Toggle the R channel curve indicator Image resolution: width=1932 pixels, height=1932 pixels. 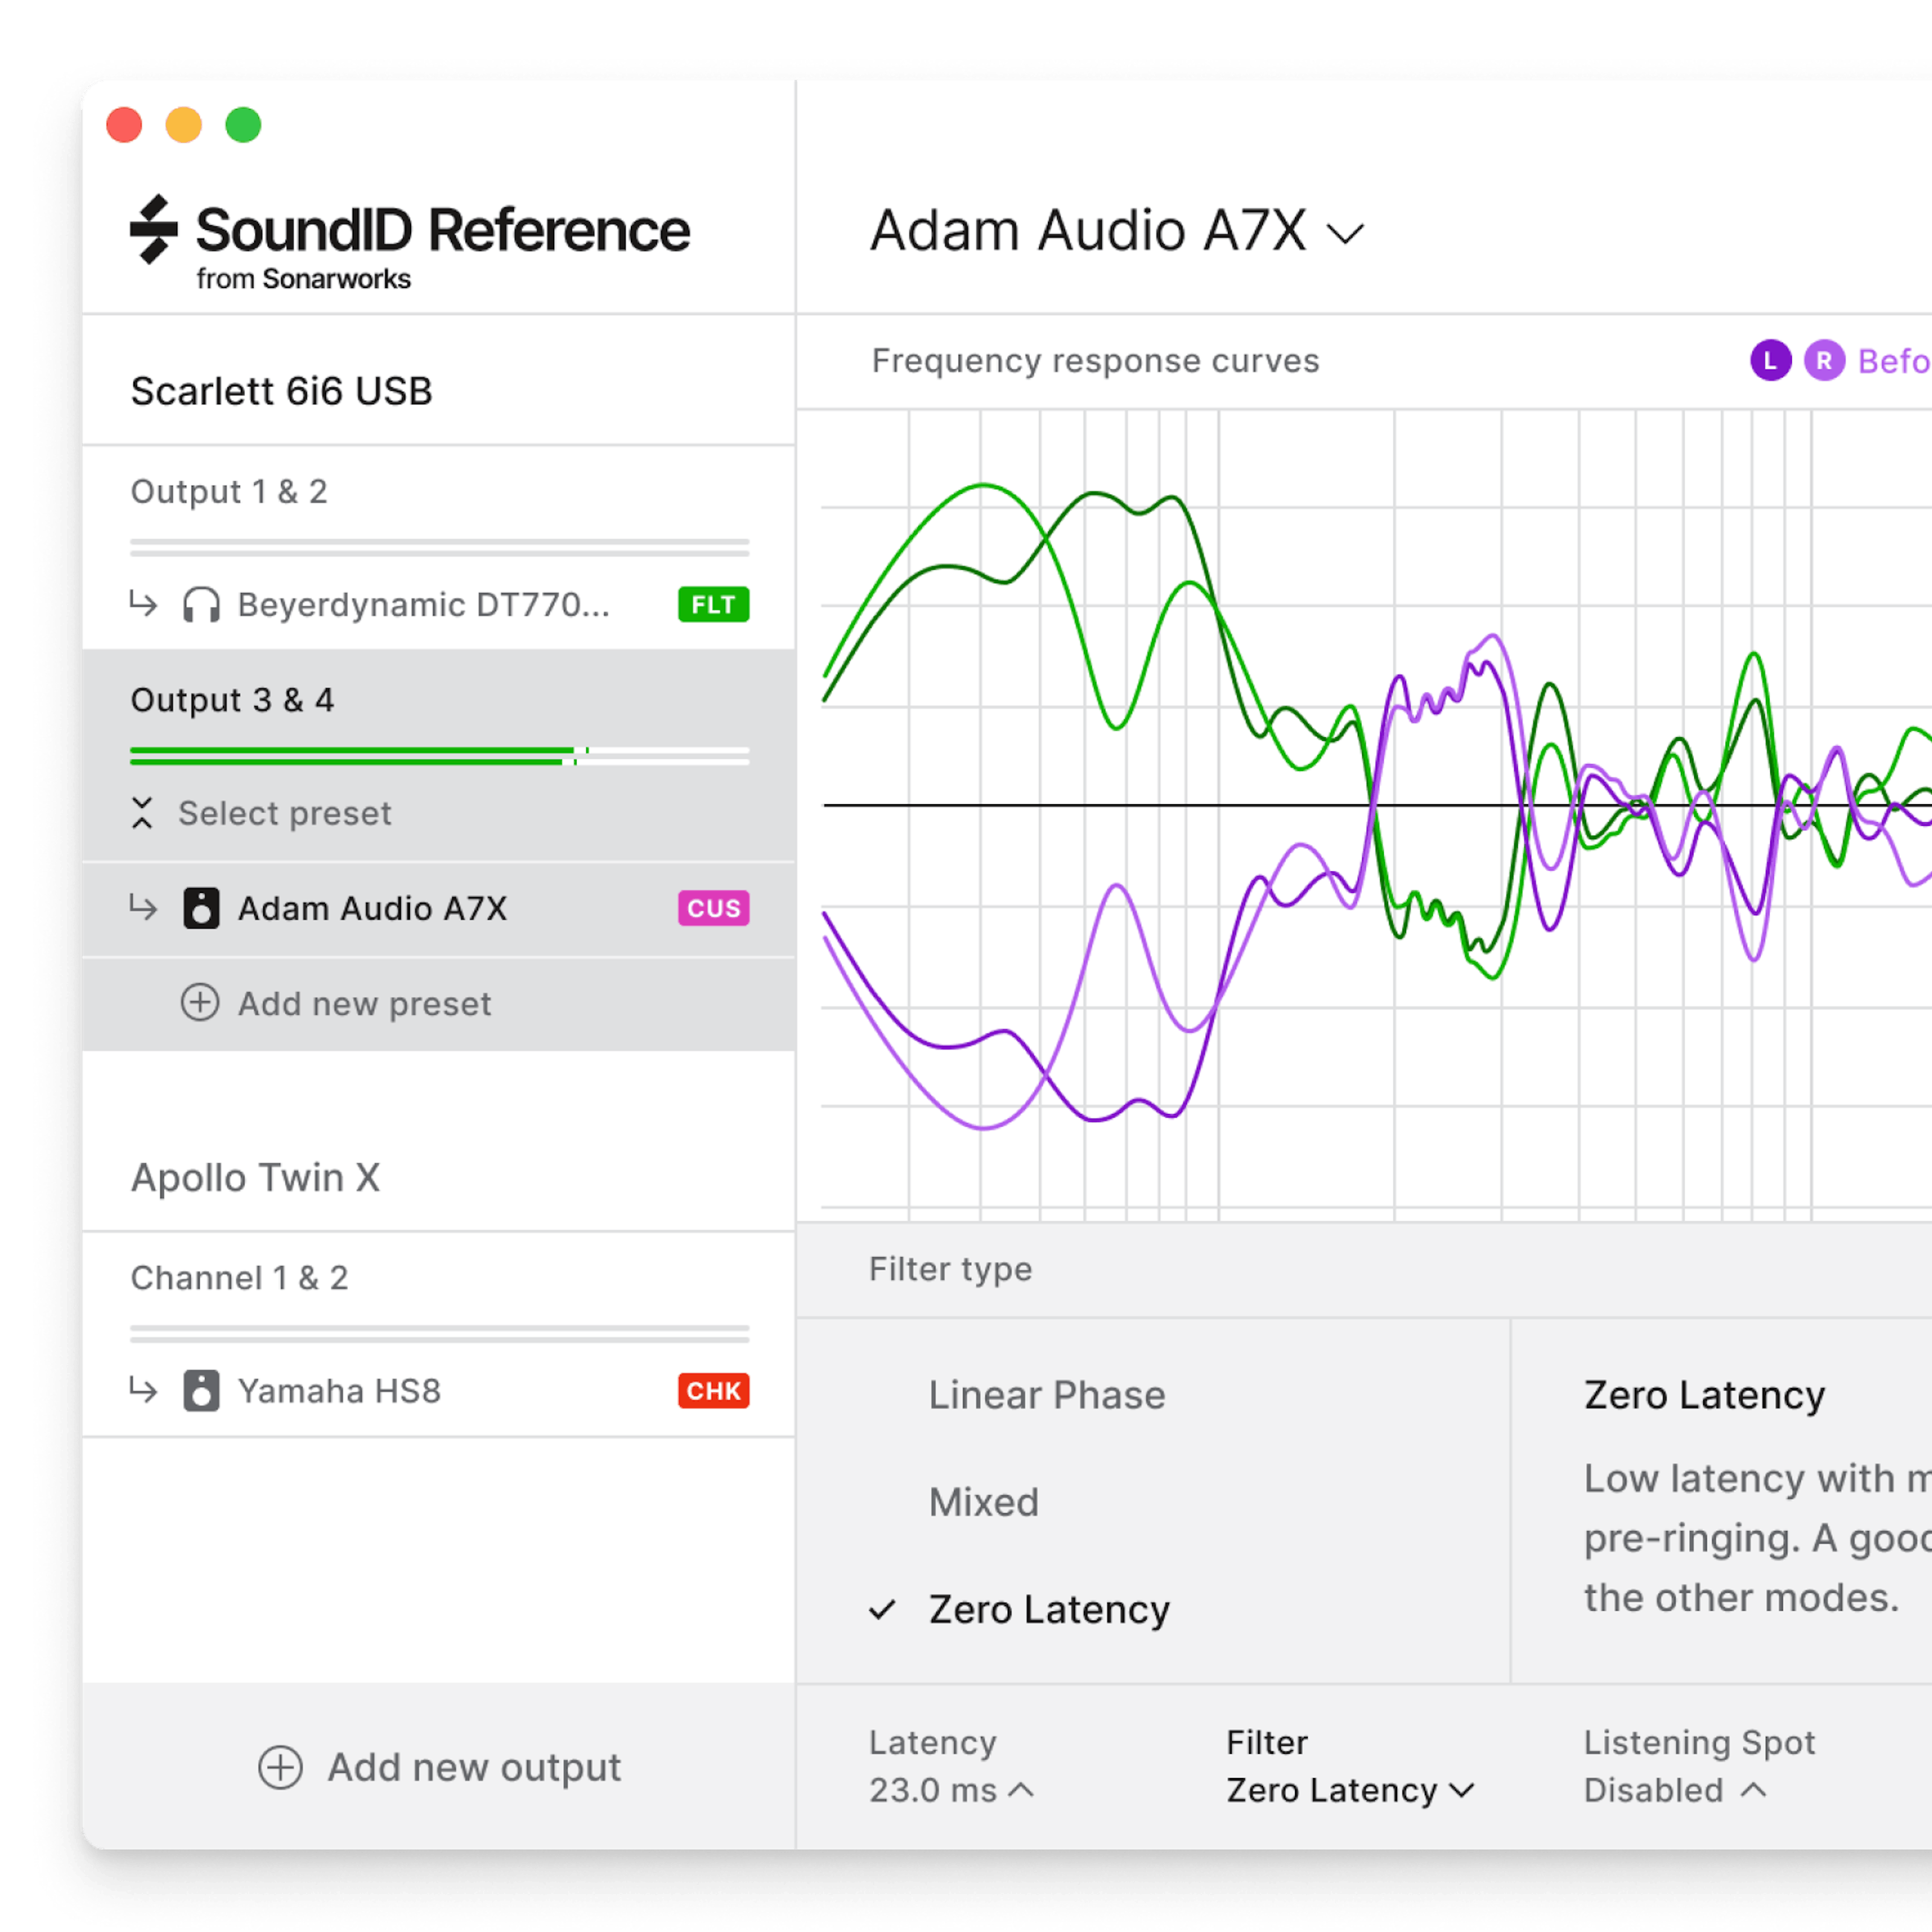click(1824, 361)
